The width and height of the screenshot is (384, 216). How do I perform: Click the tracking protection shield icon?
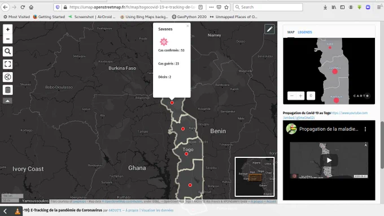tap(58, 7)
